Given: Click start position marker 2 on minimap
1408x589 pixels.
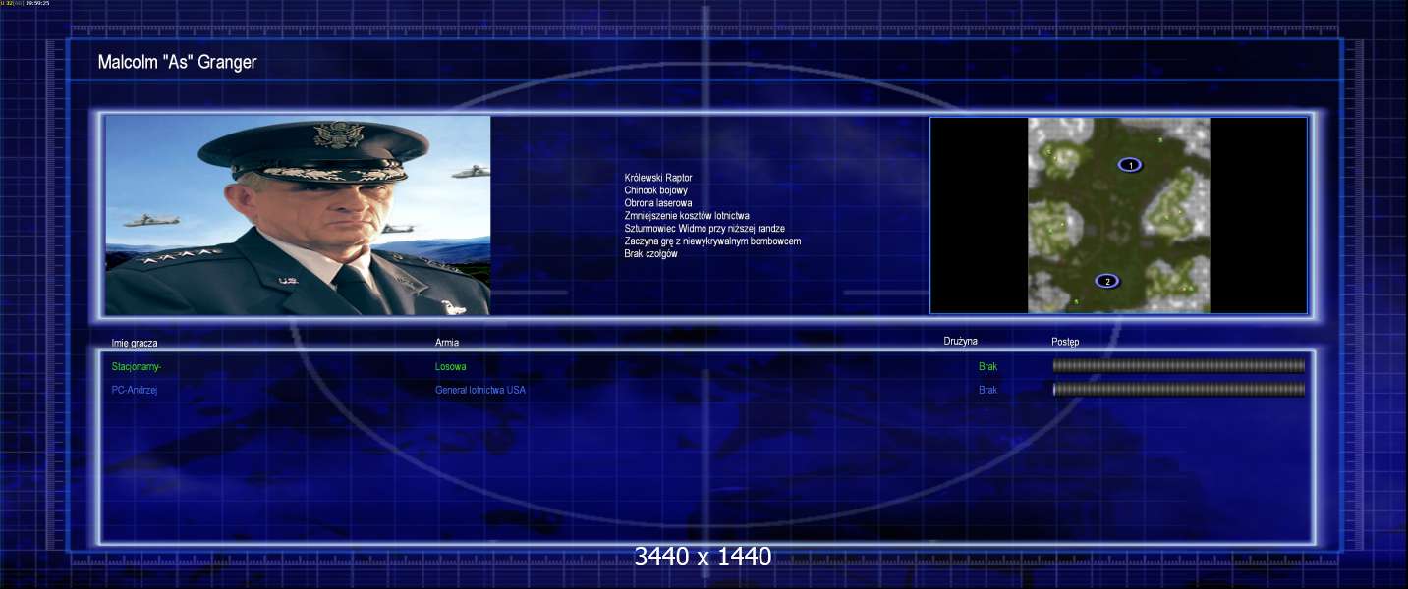Looking at the screenshot, I should 1107,281.
